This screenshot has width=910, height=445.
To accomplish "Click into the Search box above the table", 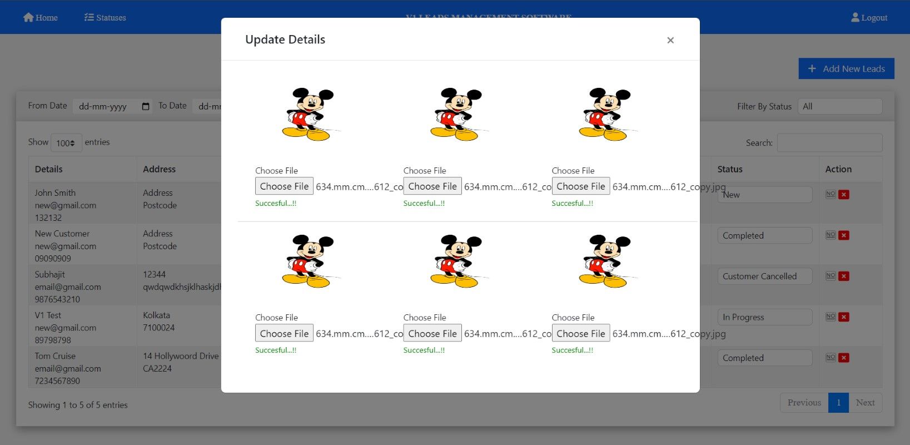I will (x=829, y=143).
